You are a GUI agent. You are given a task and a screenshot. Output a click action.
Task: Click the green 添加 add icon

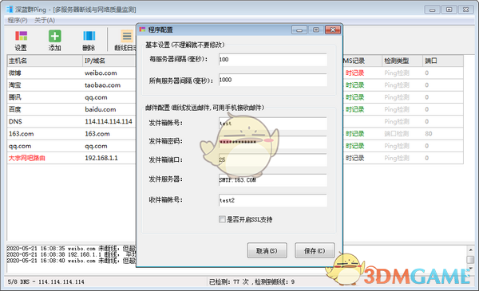(x=54, y=41)
